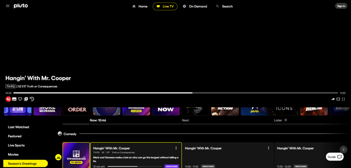Screen dimensions: 351x168
Task: Restart the episode from the beginning
Action: click(x=32, y=99)
